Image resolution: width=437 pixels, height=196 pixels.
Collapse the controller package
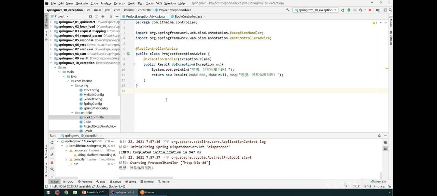pos(72,113)
